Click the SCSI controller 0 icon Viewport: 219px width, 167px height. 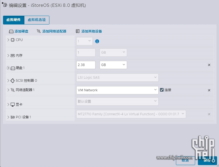(13, 81)
